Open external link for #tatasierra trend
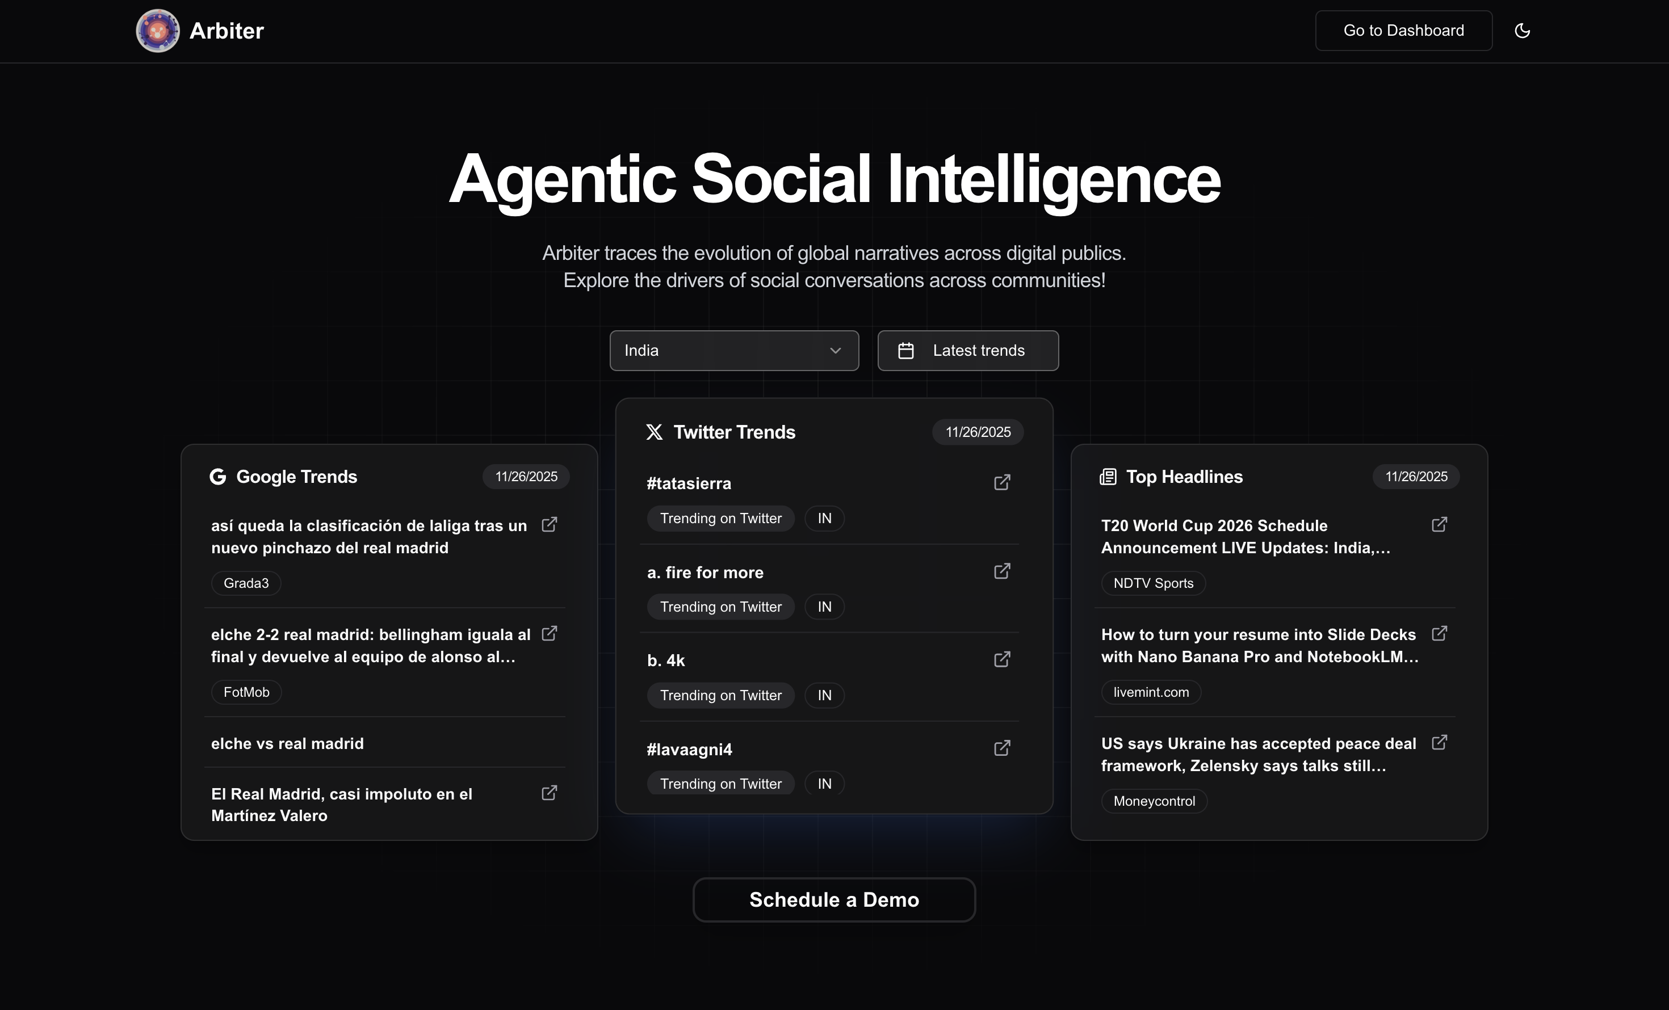The image size is (1669, 1010). point(1002,482)
